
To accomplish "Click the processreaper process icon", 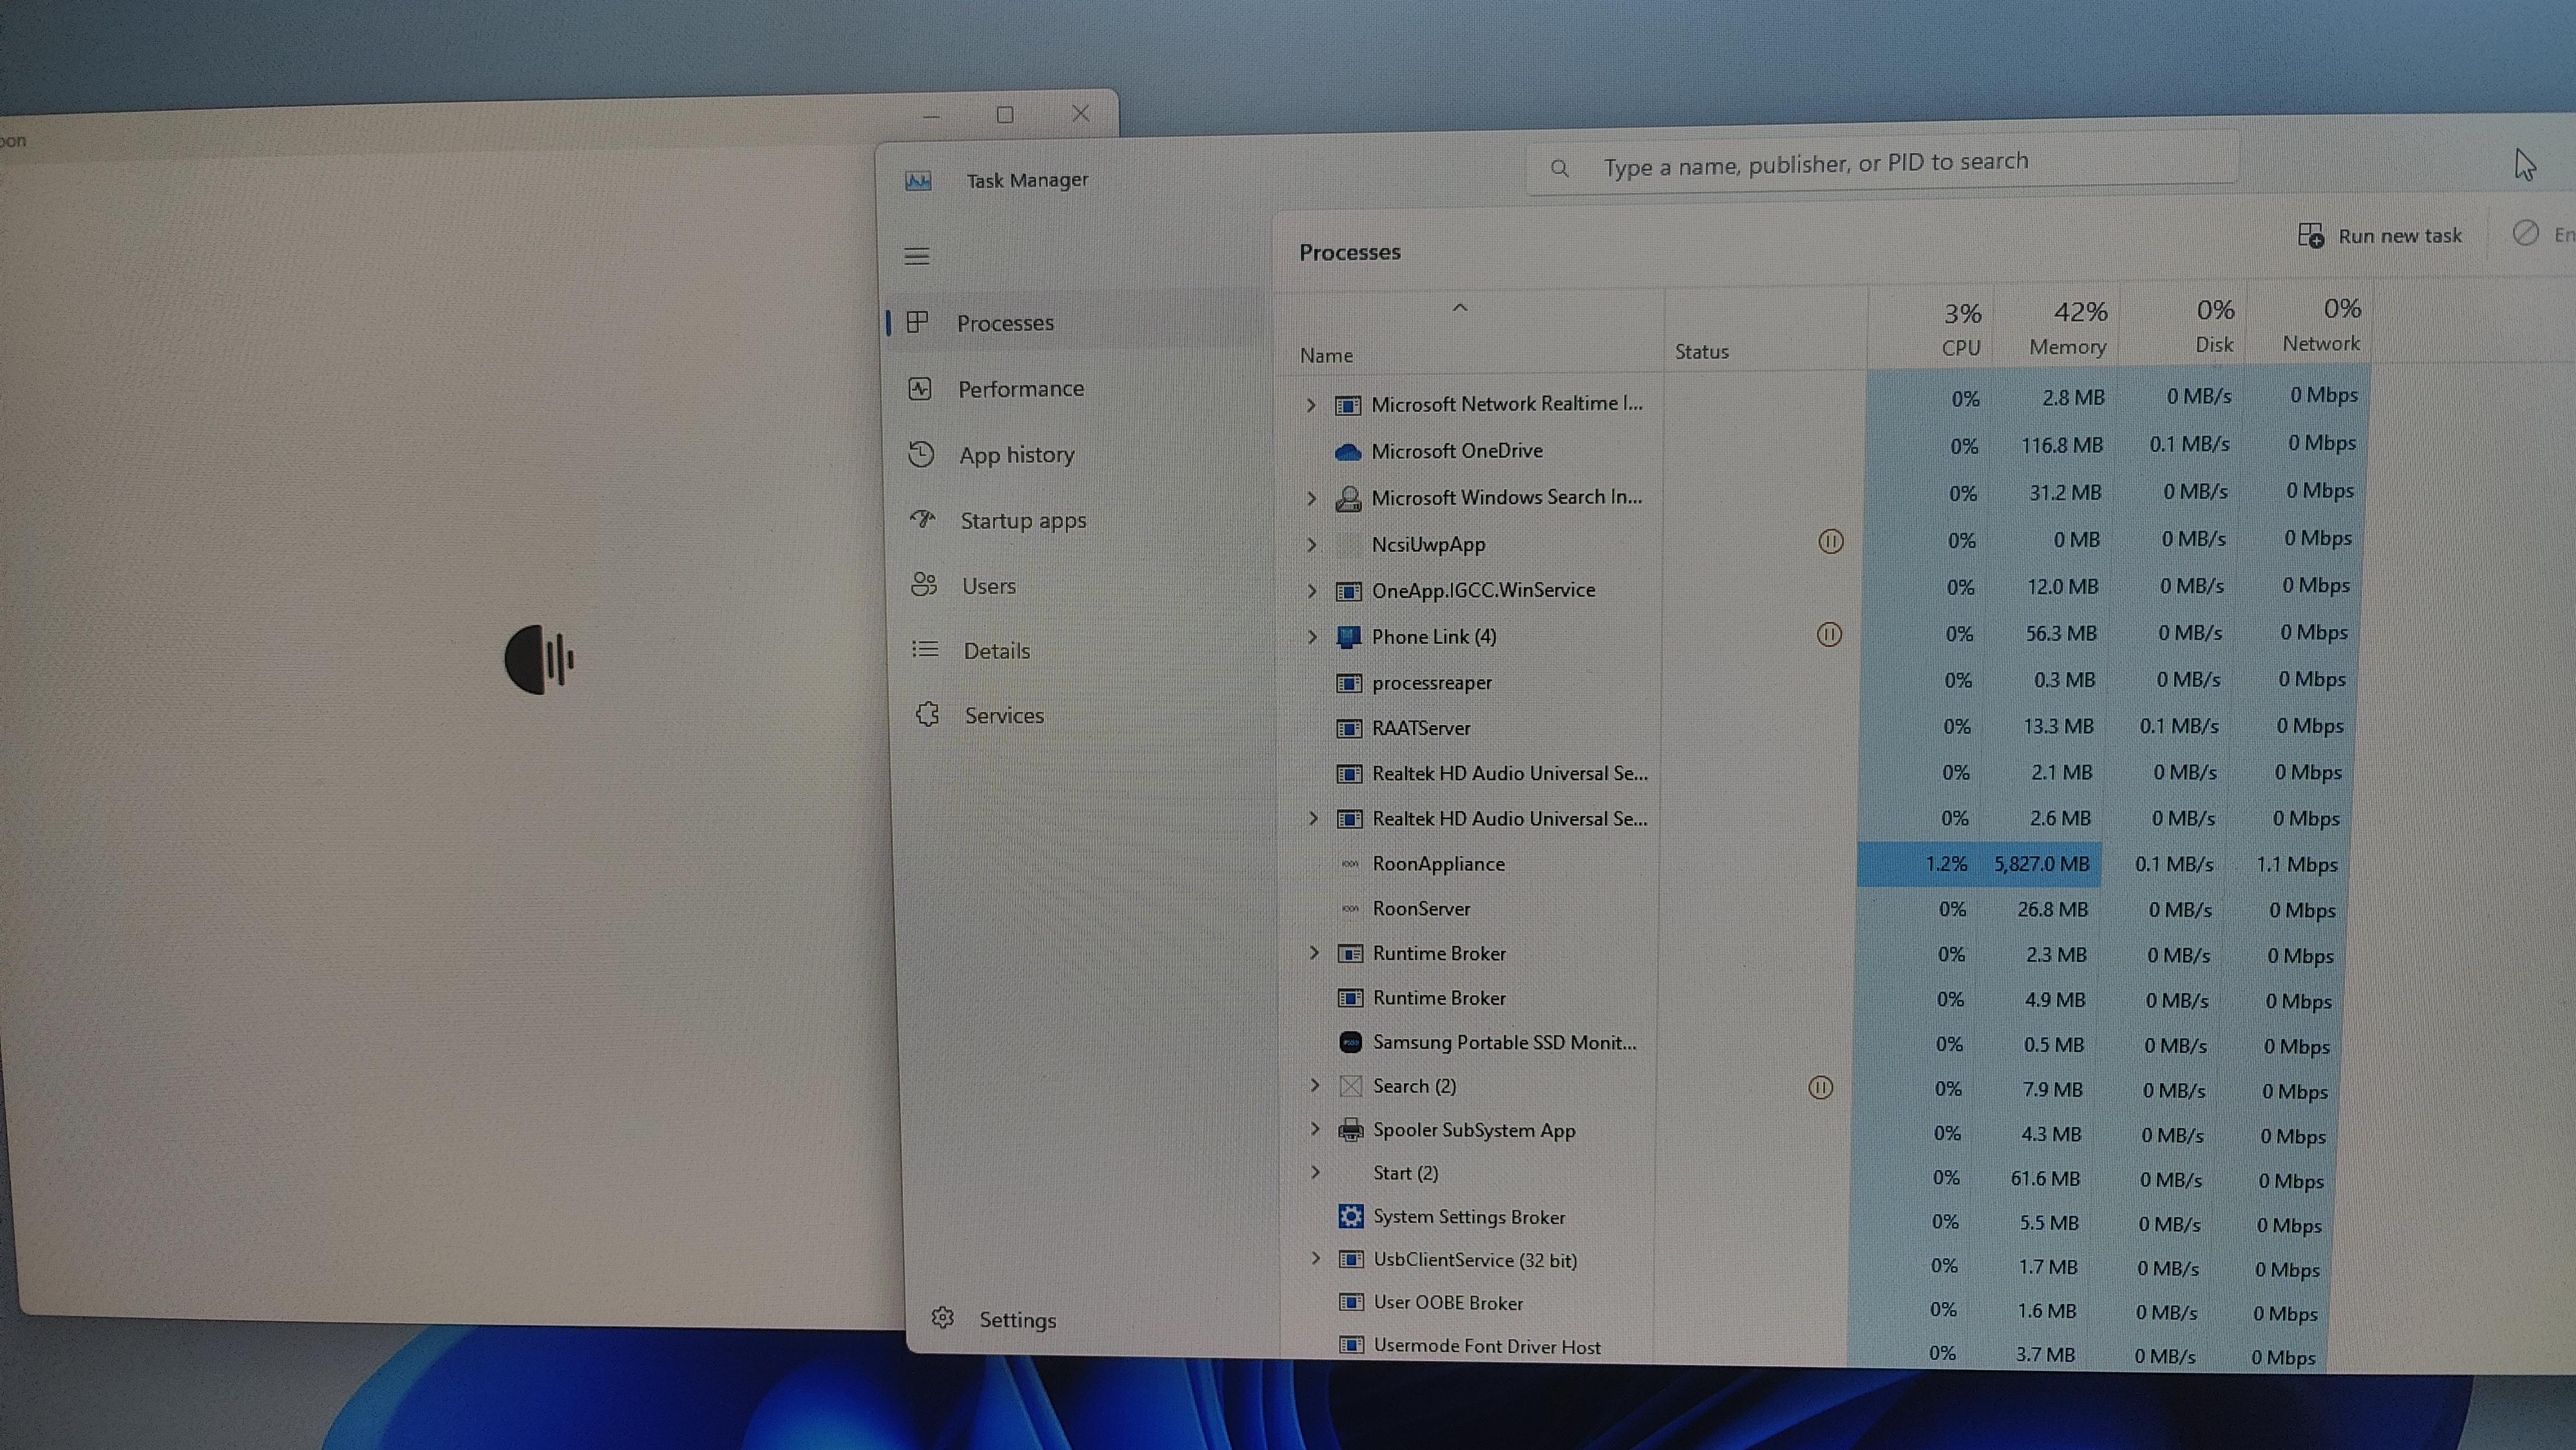I will click(x=1349, y=683).
